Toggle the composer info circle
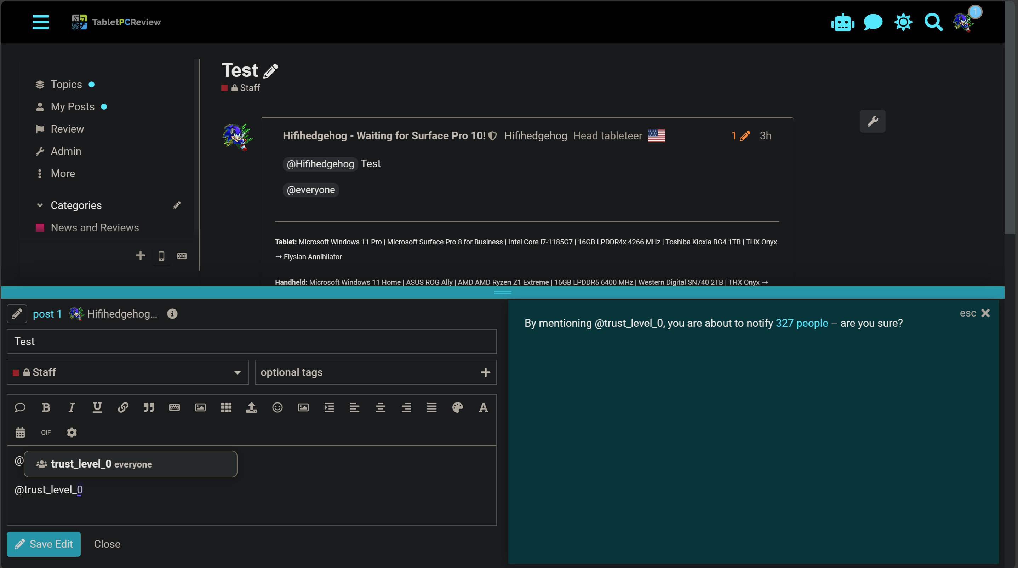 click(x=172, y=314)
